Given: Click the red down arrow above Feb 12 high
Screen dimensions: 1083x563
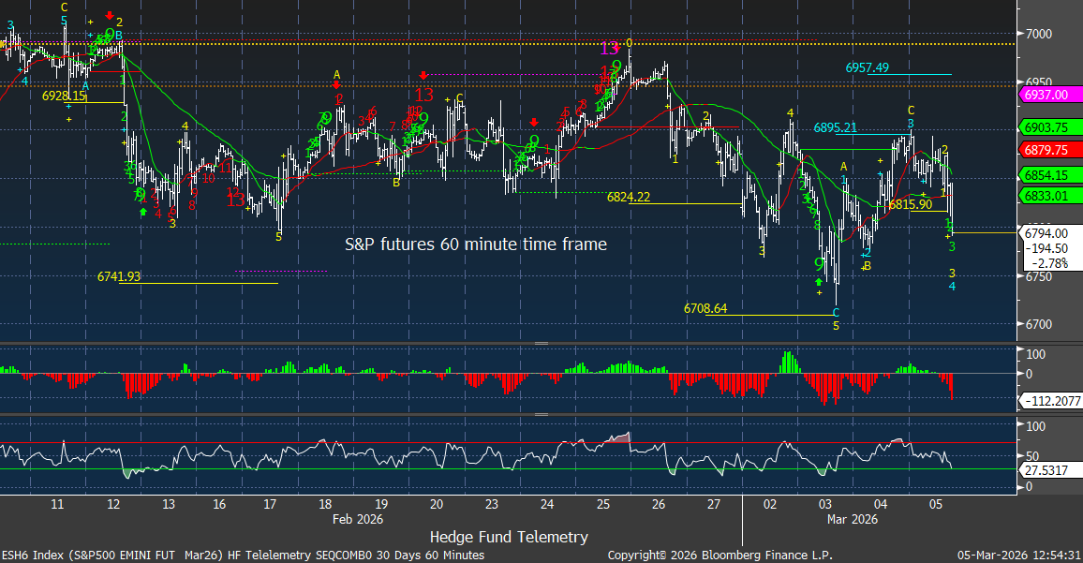Looking at the screenshot, I should coord(111,16).
